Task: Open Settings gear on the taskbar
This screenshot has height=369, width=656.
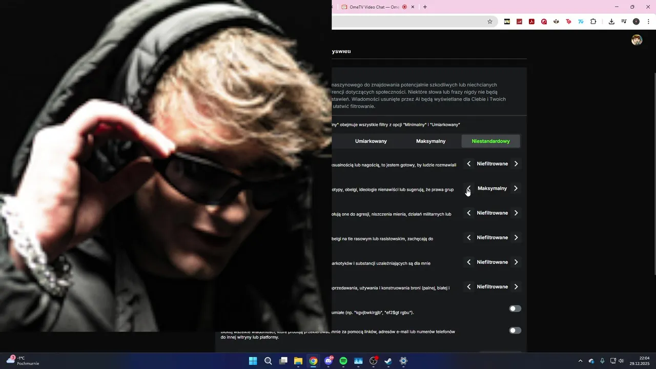Action: [x=403, y=361]
